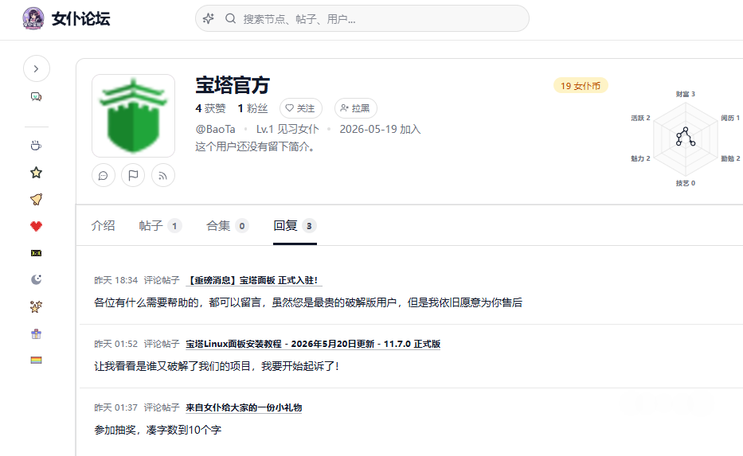Click reply starting 各位有什么需要帮助的

308,302
